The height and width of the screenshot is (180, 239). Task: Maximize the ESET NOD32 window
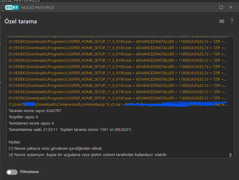(x=221, y=7)
